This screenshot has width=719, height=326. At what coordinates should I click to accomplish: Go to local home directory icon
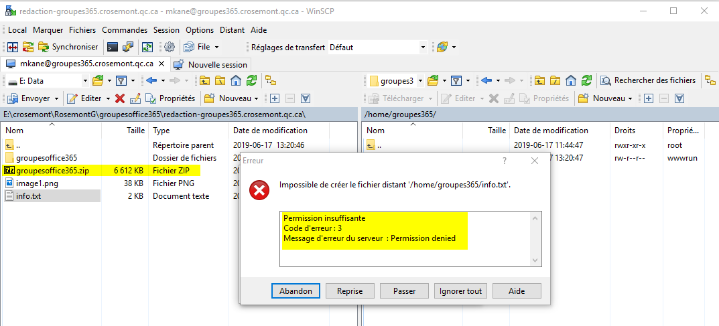[236, 80]
